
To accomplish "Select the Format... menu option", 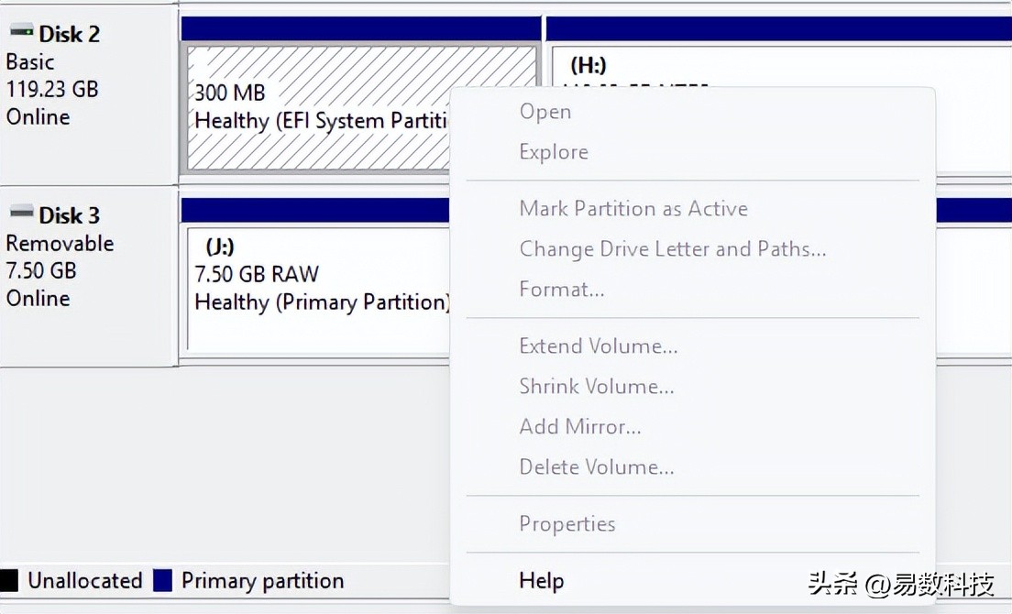I will point(562,289).
